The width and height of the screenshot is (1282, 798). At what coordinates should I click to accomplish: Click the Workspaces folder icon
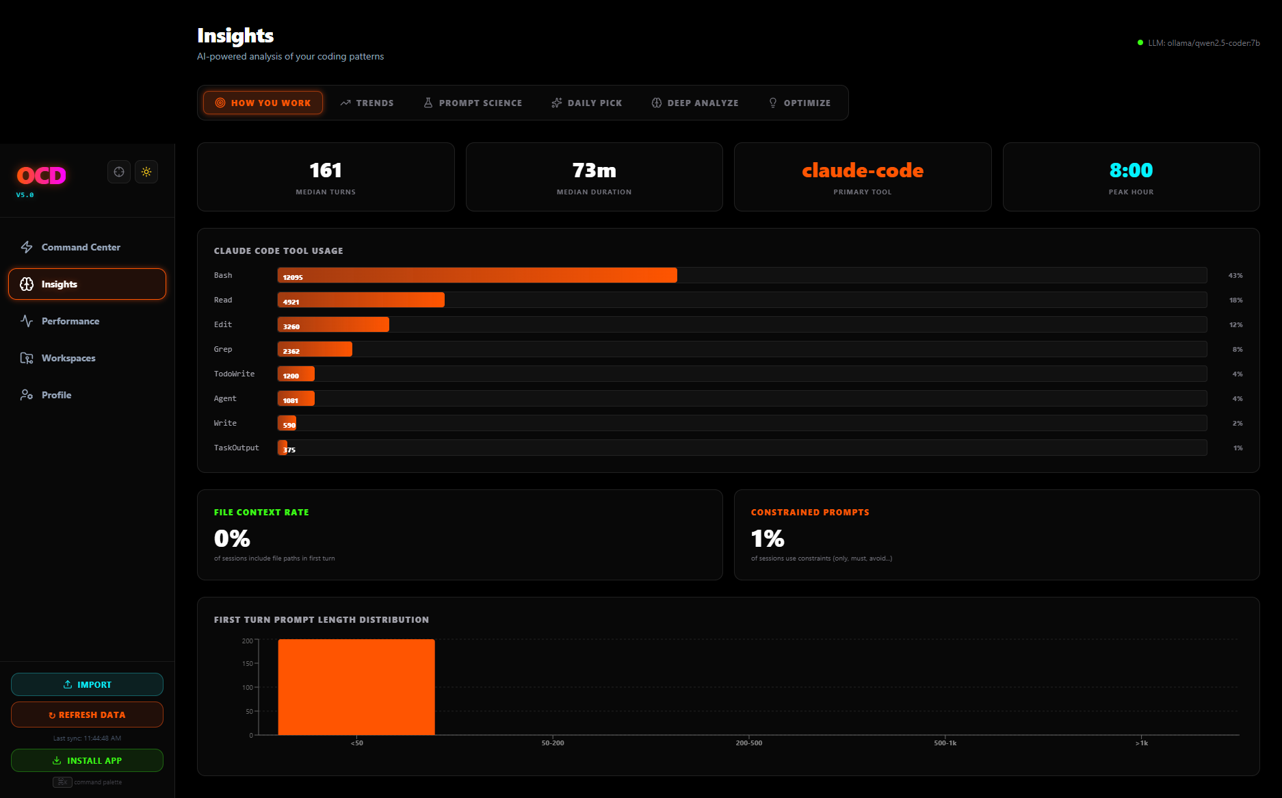tap(27, 358)
